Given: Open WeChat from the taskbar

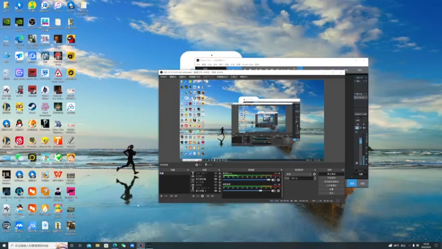Looking at the screenshot, I should click(123, 246).
